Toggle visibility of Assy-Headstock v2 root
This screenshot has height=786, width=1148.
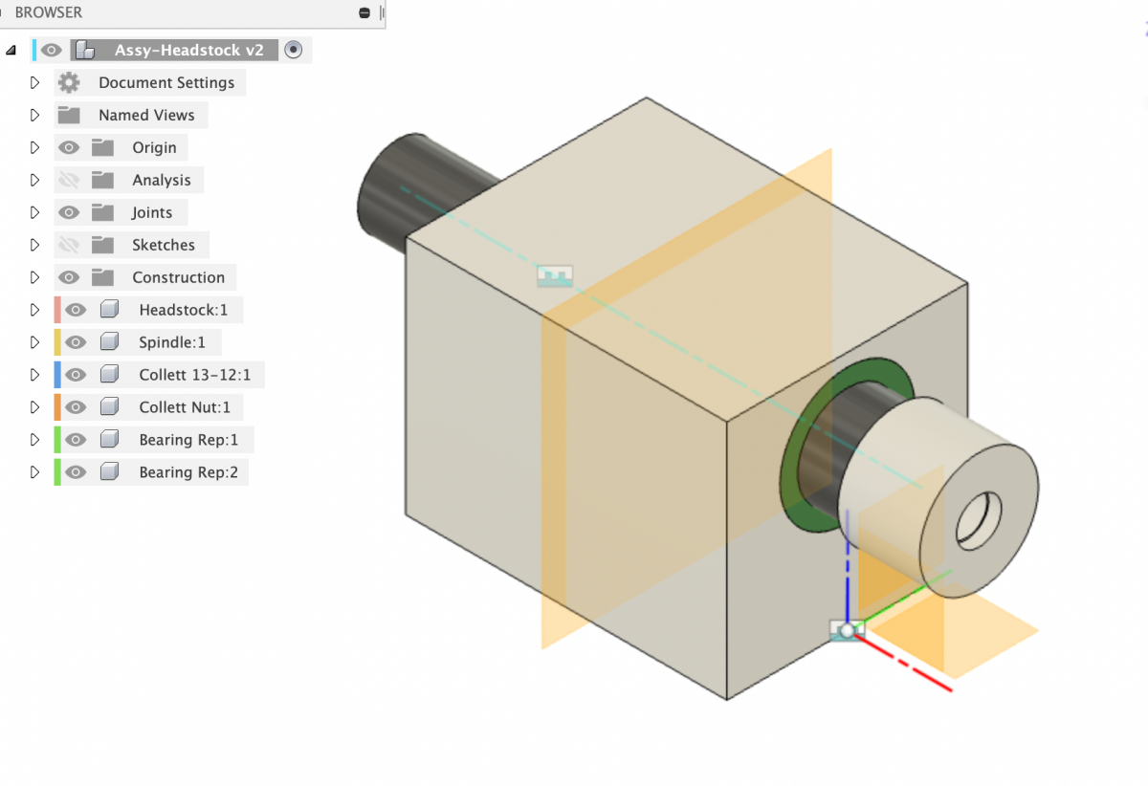52,50
